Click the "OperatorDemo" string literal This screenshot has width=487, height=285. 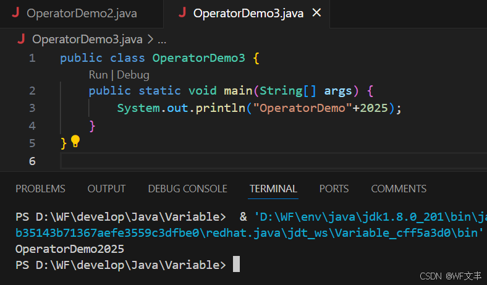[x=302, y=108]
